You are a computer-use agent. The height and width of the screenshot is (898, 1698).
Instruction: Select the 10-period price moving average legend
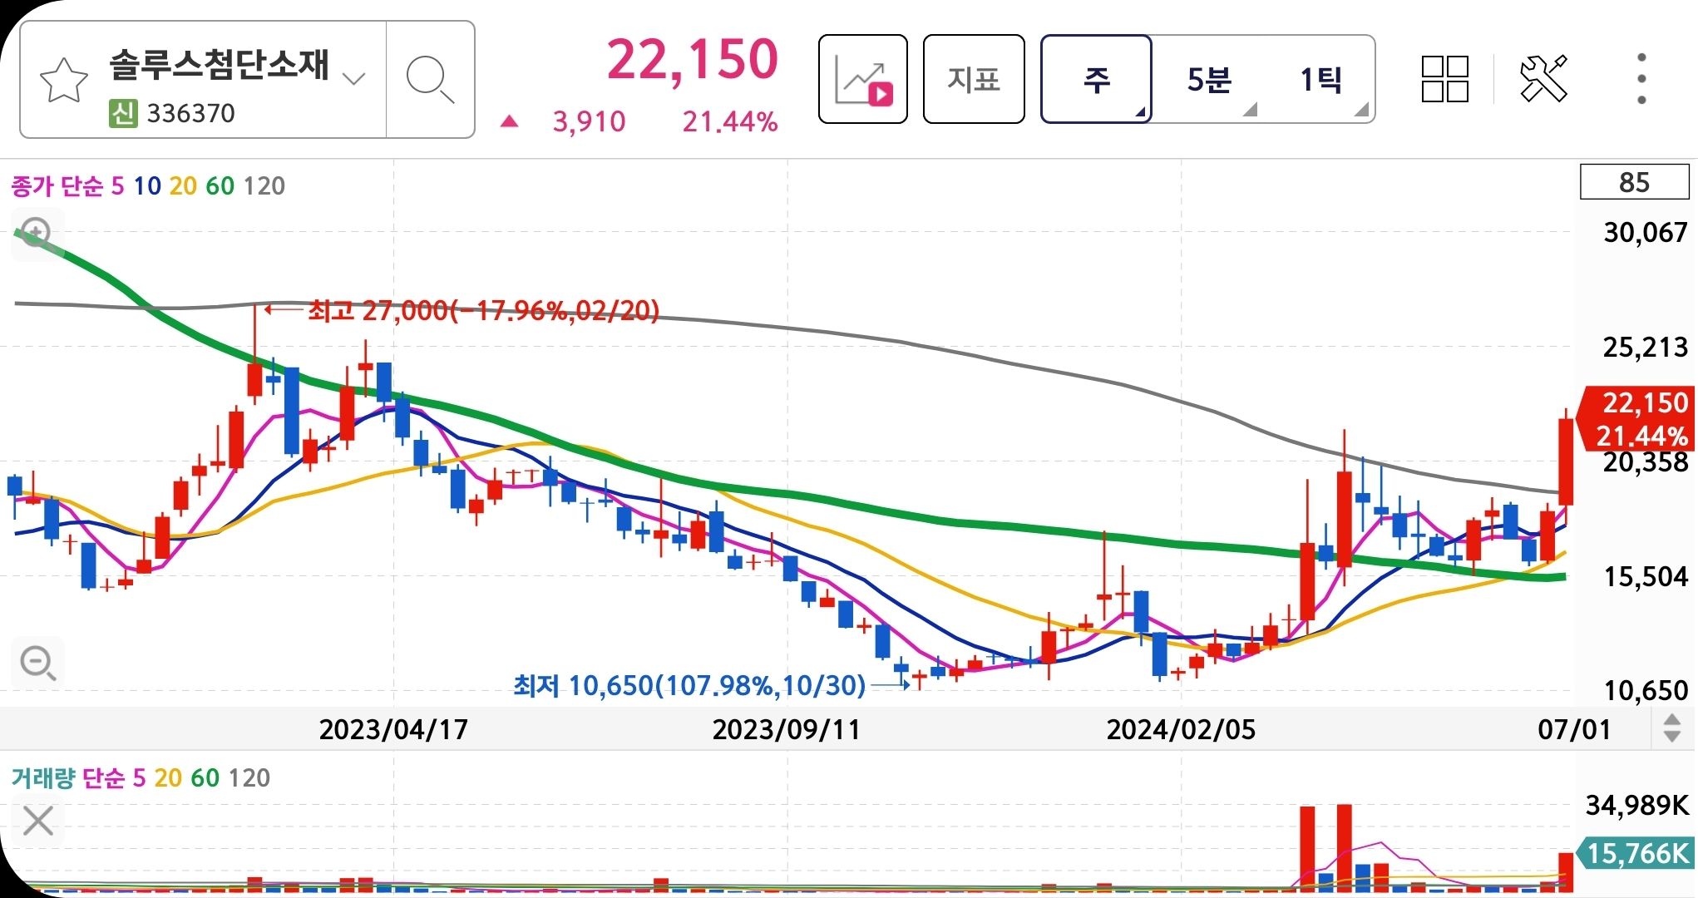click(x=147, y=185)
